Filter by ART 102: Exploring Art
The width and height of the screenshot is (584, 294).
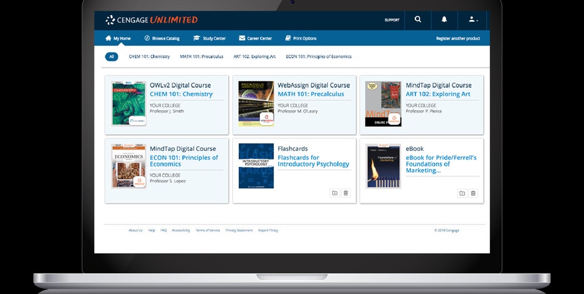(x=254, y=56)
